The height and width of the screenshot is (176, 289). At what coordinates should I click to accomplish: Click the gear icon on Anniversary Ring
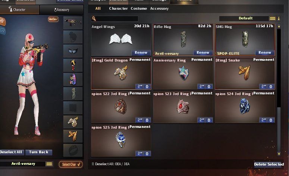pos(209,87)
